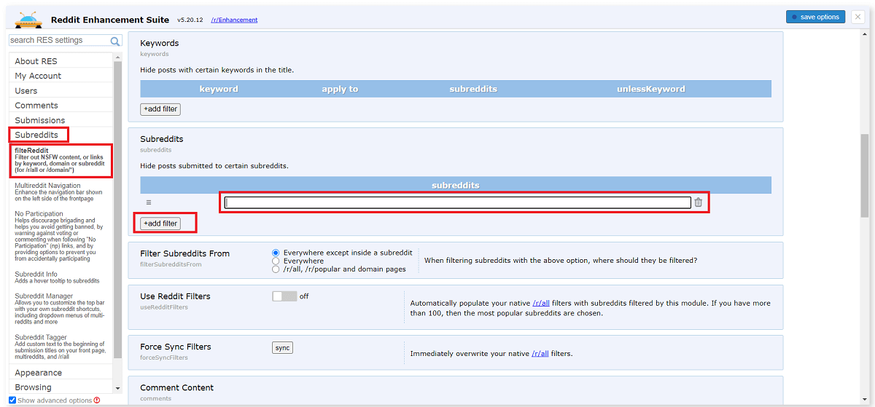Save options with the top button

(x=815, y=17)
